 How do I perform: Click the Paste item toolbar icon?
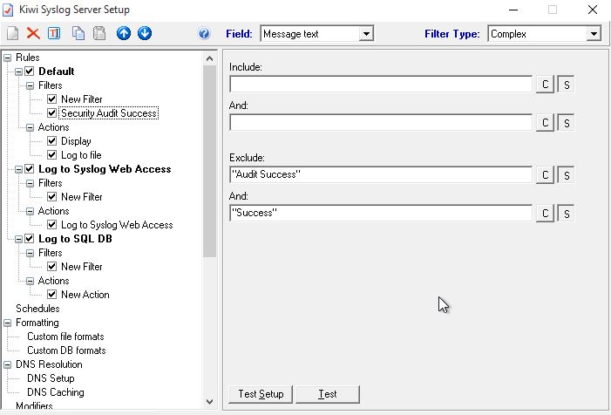coord(99,33)
